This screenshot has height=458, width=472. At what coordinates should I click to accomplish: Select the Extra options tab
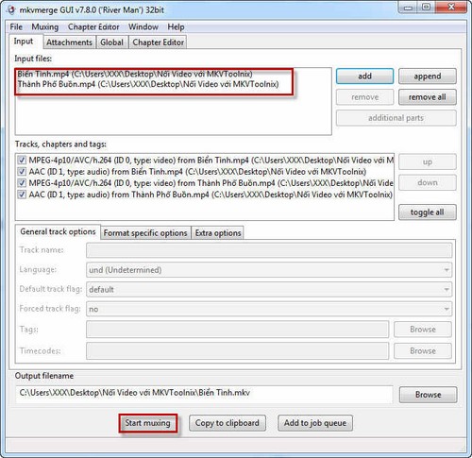tap(218, 233)
